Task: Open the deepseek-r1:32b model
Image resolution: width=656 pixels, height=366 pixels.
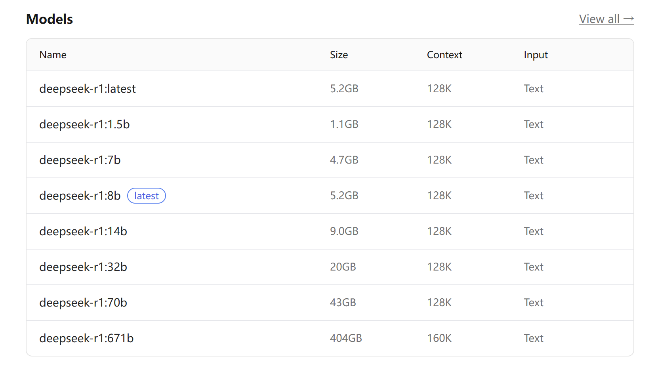Action: pyautogui.click(x=83, y=267)
